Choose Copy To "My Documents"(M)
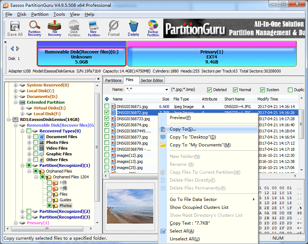Image resolution: width=308 pixels, height=244 pixels. [x=208, y=145]
